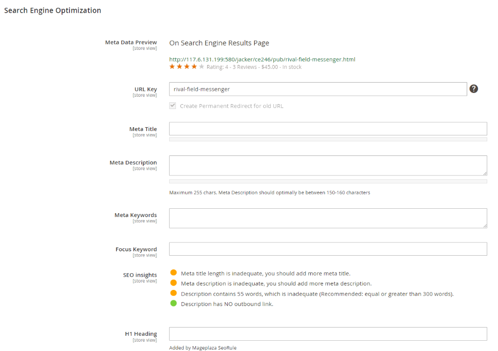Screen dimensions: 498x351
Task: Click the Meta Keywords resize handle
Action: click(x=485, y=225)
